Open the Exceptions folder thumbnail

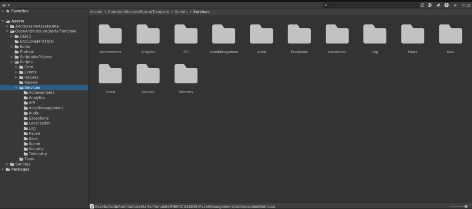299,34
